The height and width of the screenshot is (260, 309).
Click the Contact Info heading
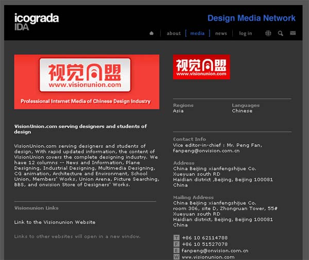click(x=190, y=139)
